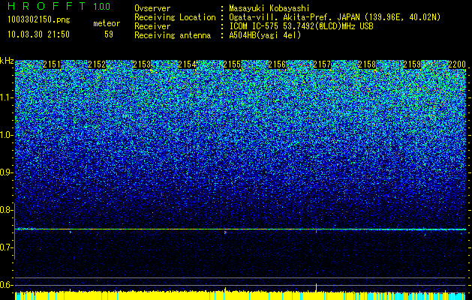Click the 2159 time marker
The width and height of the screenshot is (472, 300).
tap(412, 64)
